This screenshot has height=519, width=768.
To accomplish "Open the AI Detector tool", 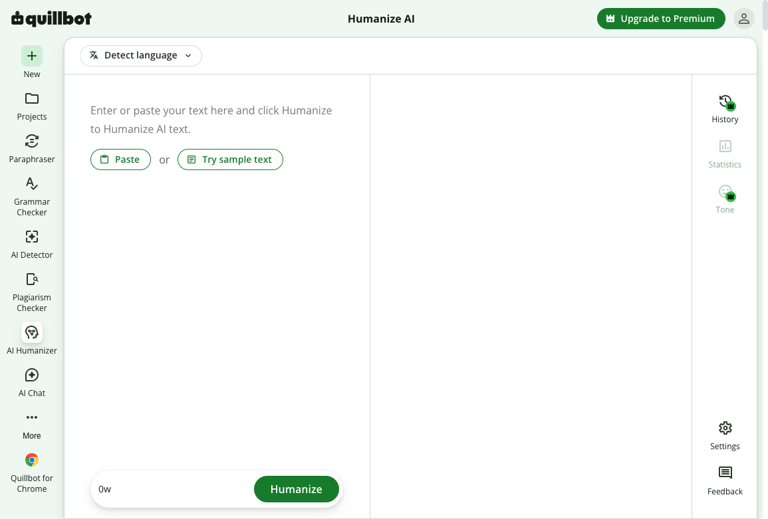I will pos(32,244).
